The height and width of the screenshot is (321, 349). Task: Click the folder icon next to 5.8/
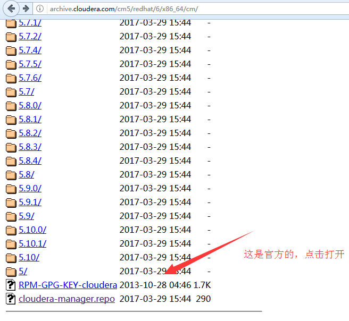[11, 175]
